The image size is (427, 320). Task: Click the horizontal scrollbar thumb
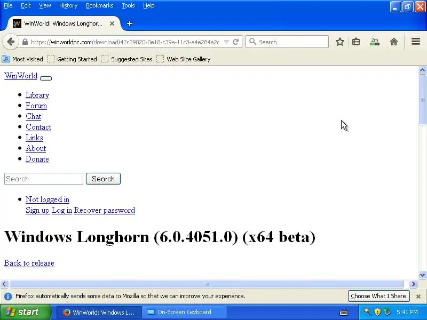pos(207,284)
